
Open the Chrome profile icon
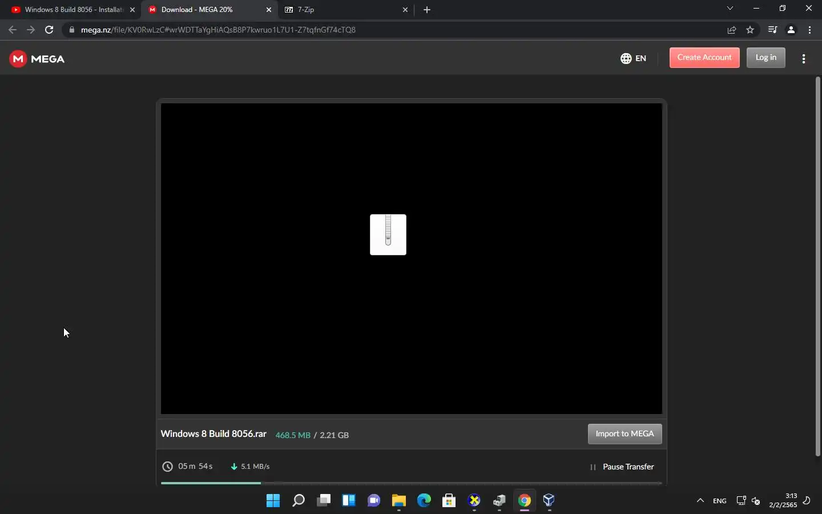[791, 30]
